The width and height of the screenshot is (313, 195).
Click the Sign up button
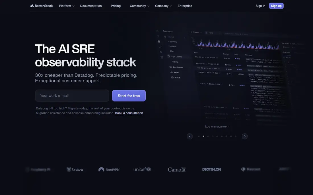[x=276, y=6]
